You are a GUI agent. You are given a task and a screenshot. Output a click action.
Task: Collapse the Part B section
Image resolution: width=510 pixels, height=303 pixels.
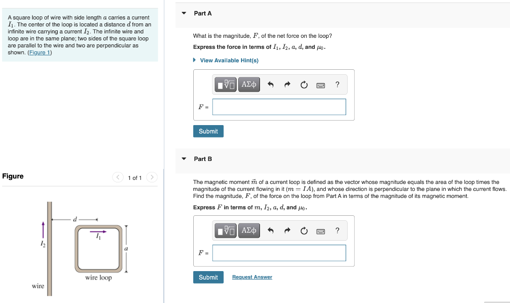(185, 158)
